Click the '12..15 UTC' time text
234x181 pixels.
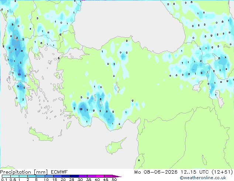(195, 172)
